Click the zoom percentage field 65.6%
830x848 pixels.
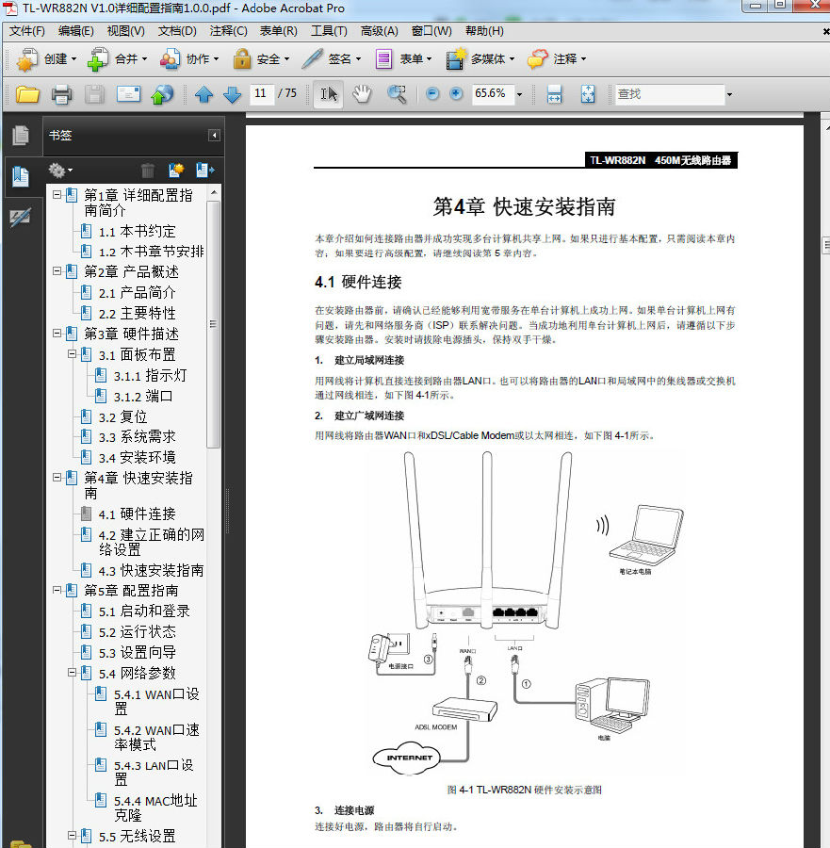click(x=493, y=94)
